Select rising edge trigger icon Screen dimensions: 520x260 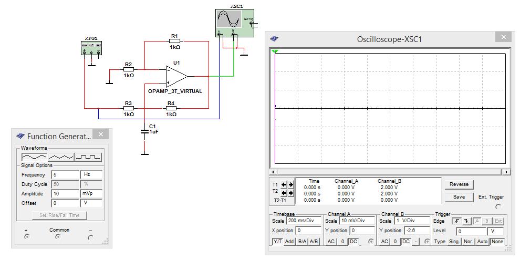456,221
